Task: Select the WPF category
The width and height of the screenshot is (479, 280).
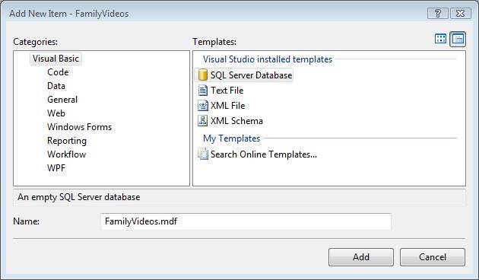Action: click(56, 168)
